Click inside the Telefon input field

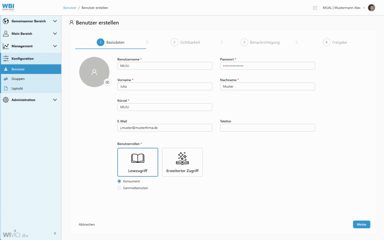tap(267, 127)
